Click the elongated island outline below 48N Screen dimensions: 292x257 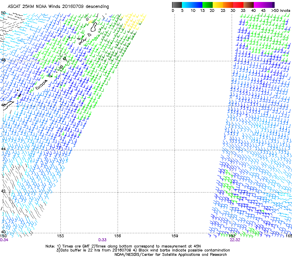[41, 85]
